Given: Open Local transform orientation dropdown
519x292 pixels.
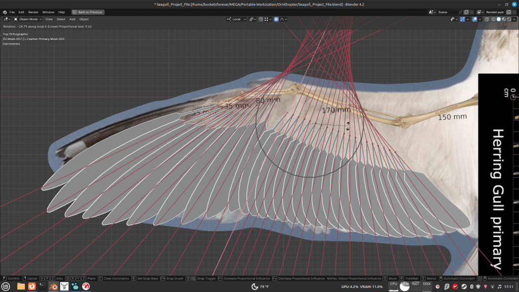Looking at the screenshot, I should click(236, 19).
